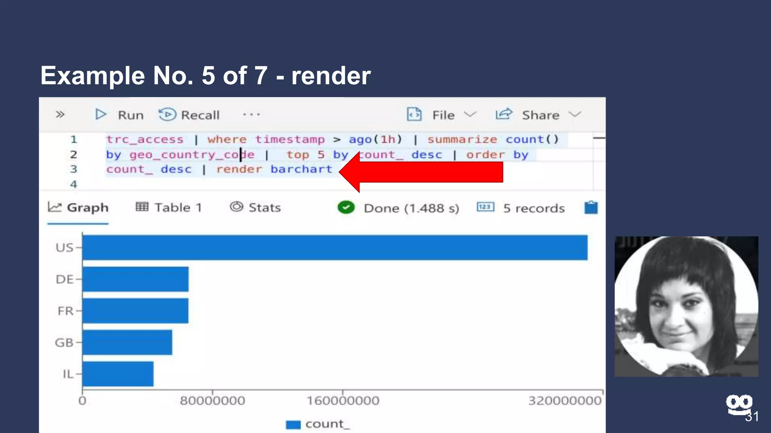Viewport: 771px width, 433px height.
Task: Click the Recall history icon
Action: [x=167, y=114]
